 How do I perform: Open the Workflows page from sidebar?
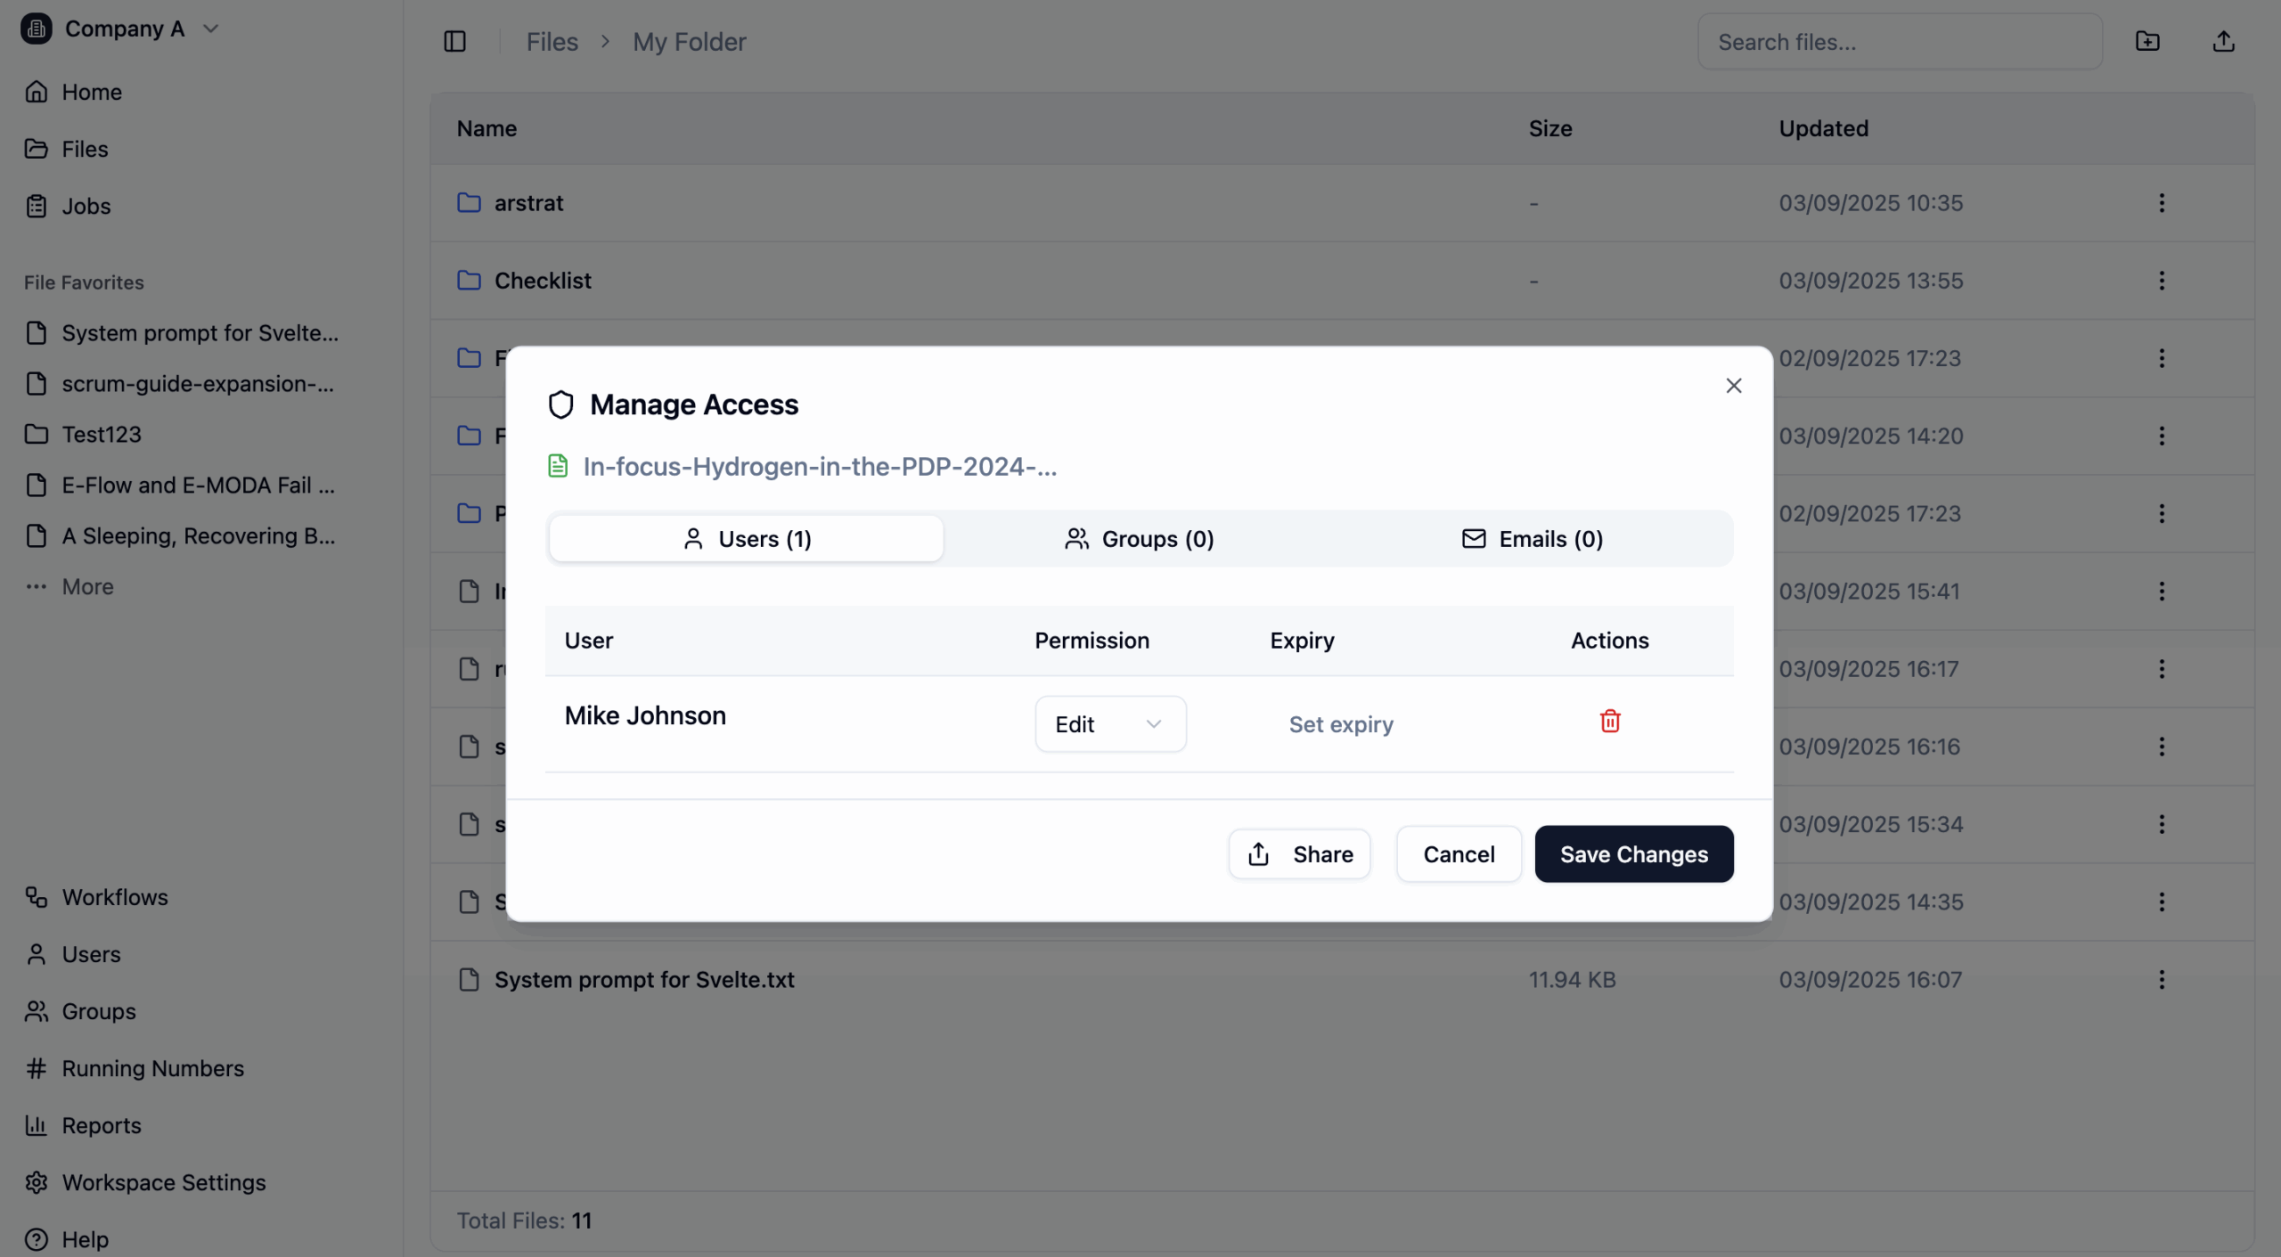click(115, 897)
